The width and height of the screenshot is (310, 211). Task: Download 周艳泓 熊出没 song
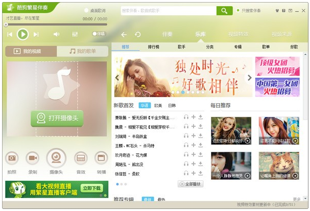pyautogui.click(x=201, y=164)
